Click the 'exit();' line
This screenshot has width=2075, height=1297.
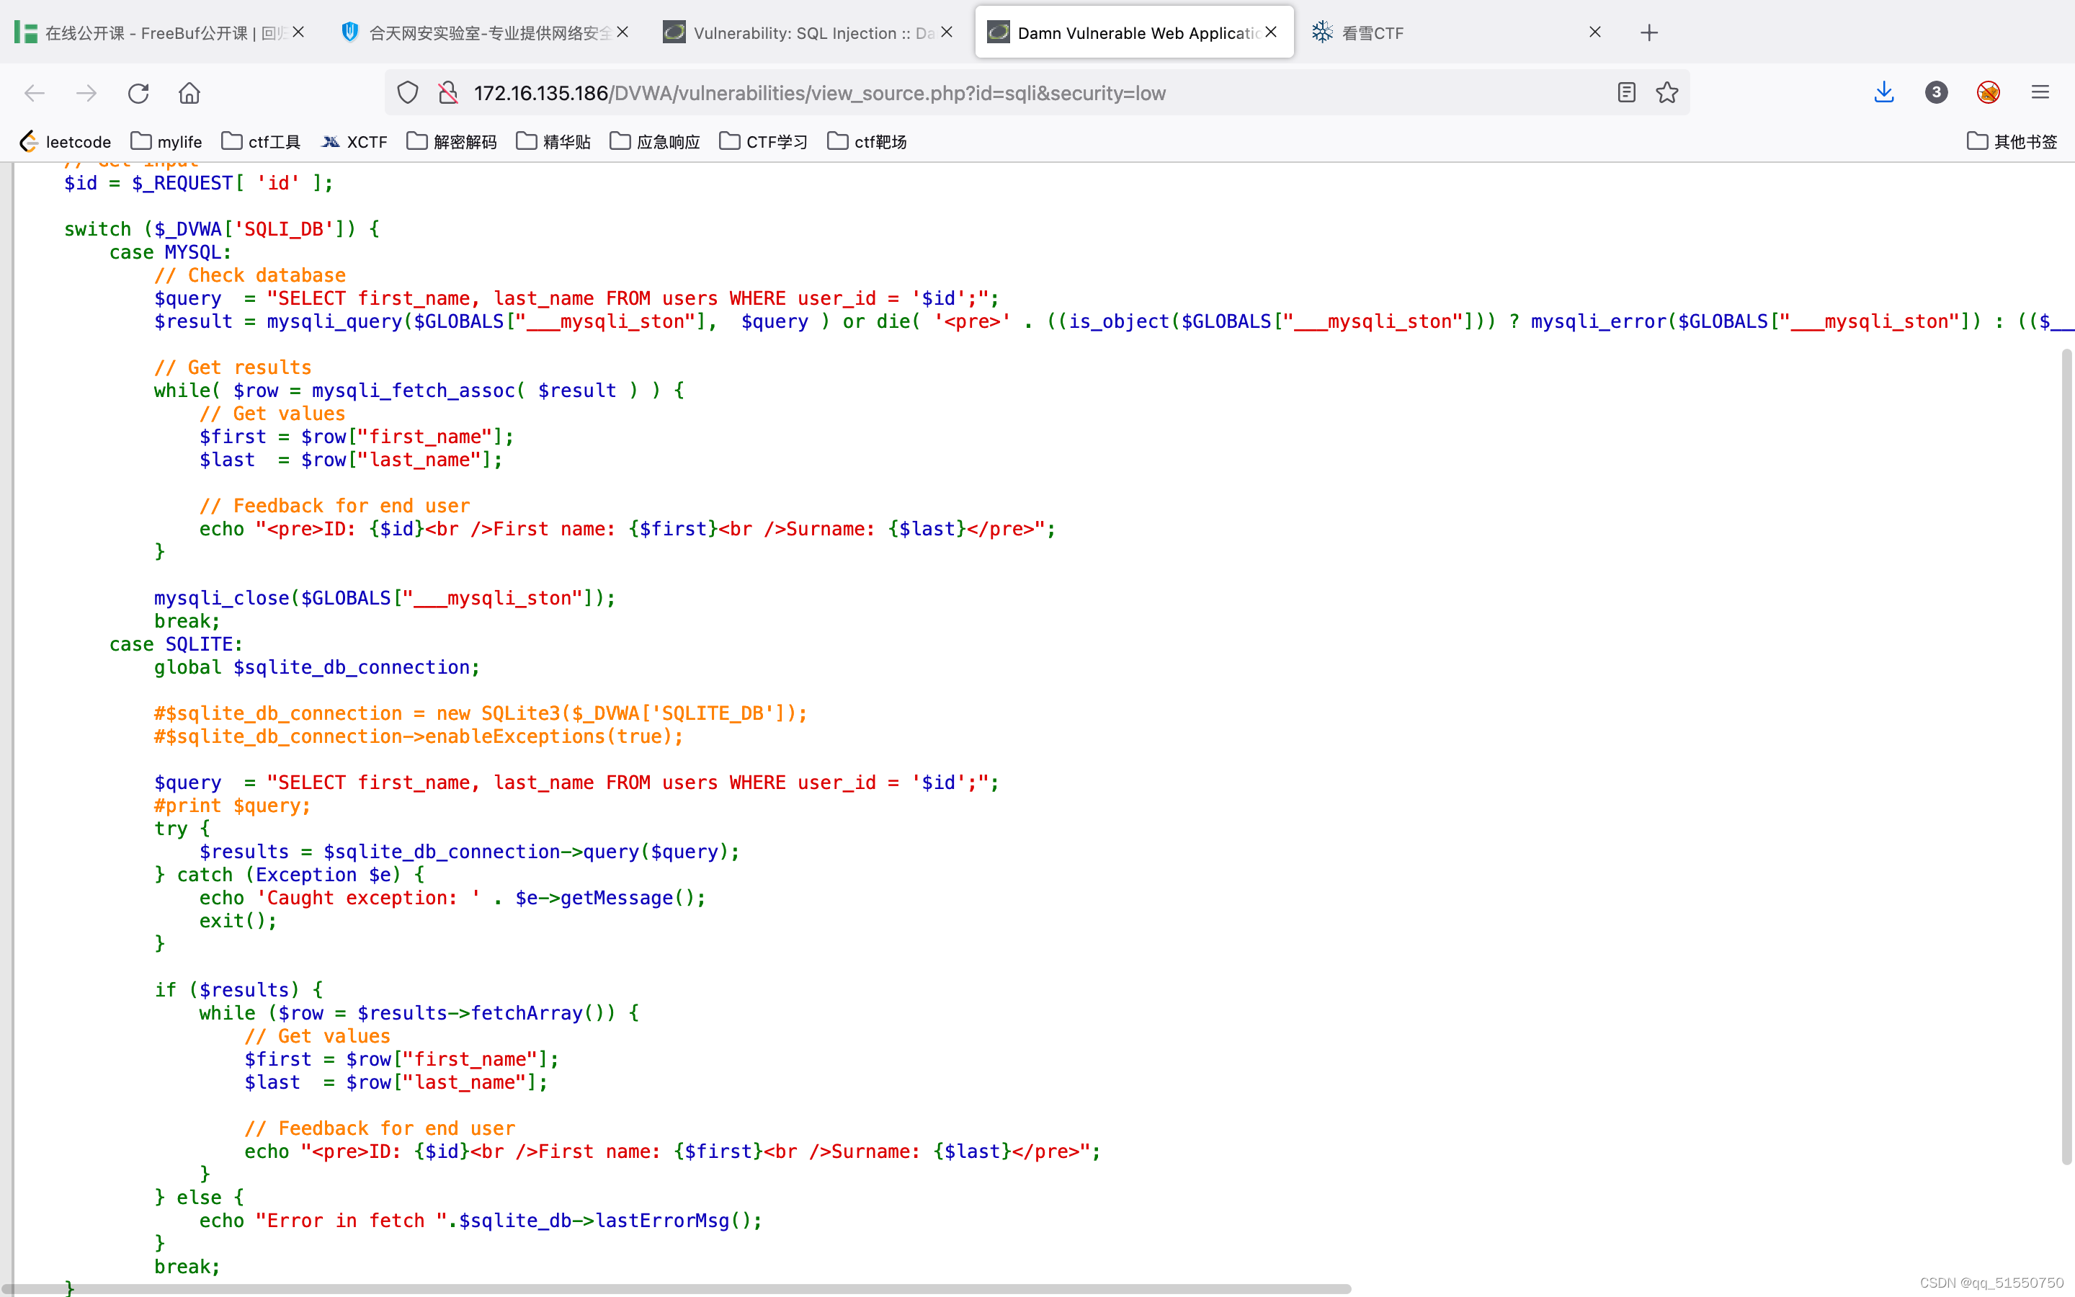[238, 920]
